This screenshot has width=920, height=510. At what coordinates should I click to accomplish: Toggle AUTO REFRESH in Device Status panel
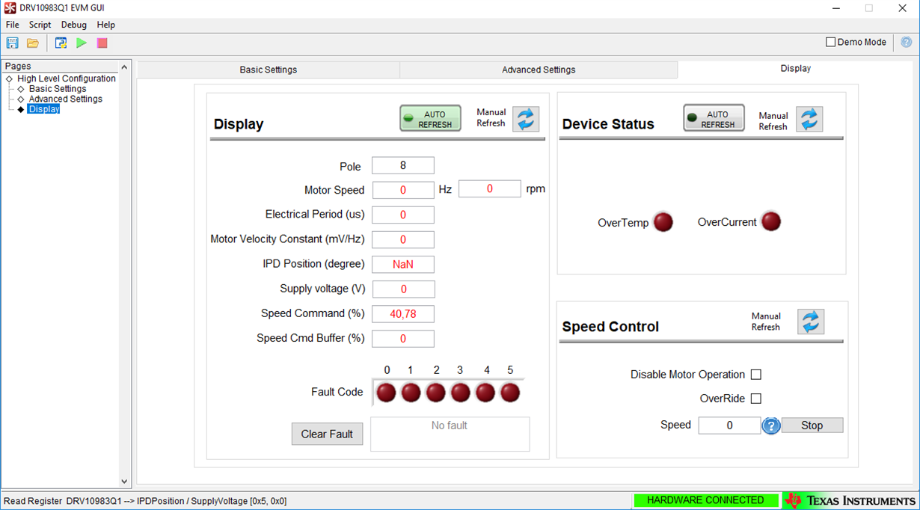point(714,118)
